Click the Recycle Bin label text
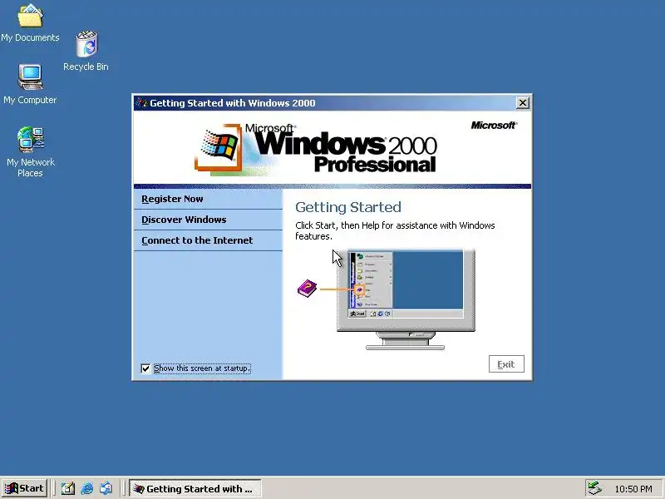The image size is (665, 499). (x=86, y=67)
